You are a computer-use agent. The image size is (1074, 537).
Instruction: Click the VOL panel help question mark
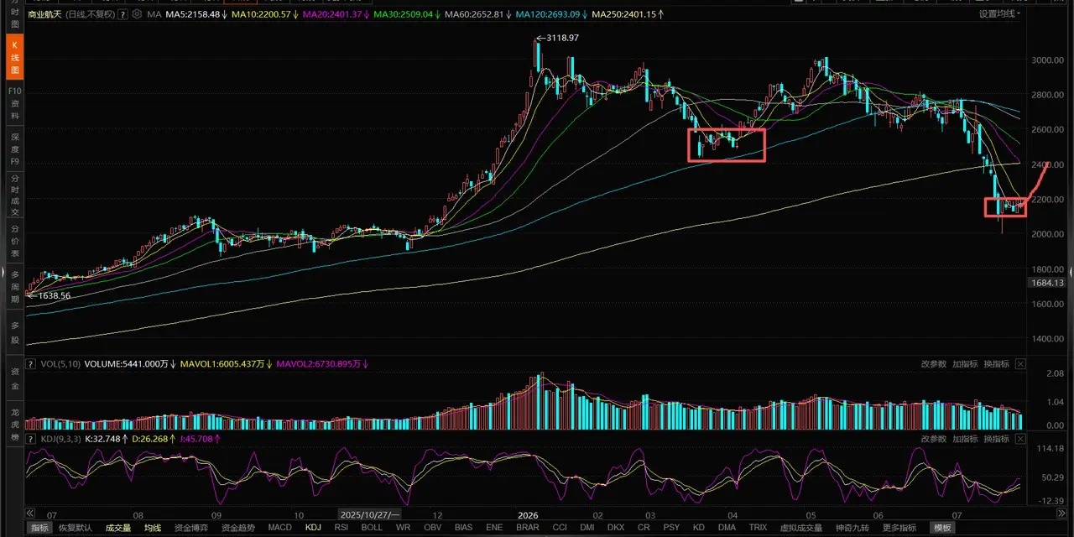point(32,364)
